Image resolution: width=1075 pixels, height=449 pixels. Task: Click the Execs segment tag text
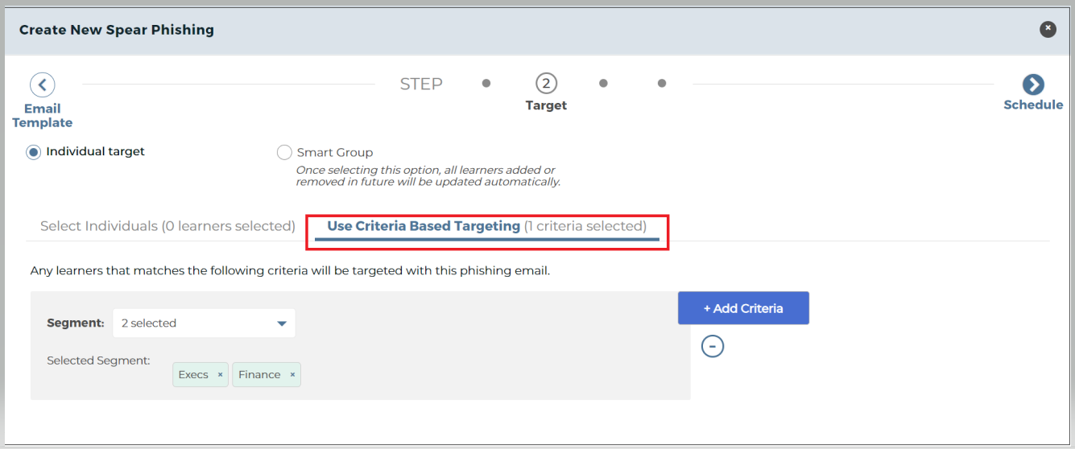193,375
